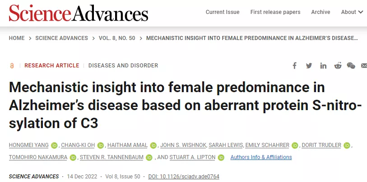Share article on Reddit
This screenshot has height=182, width=367.
(337, 66)
